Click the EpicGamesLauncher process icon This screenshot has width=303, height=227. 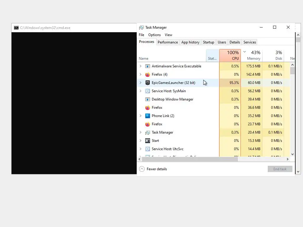pos(147,83)
